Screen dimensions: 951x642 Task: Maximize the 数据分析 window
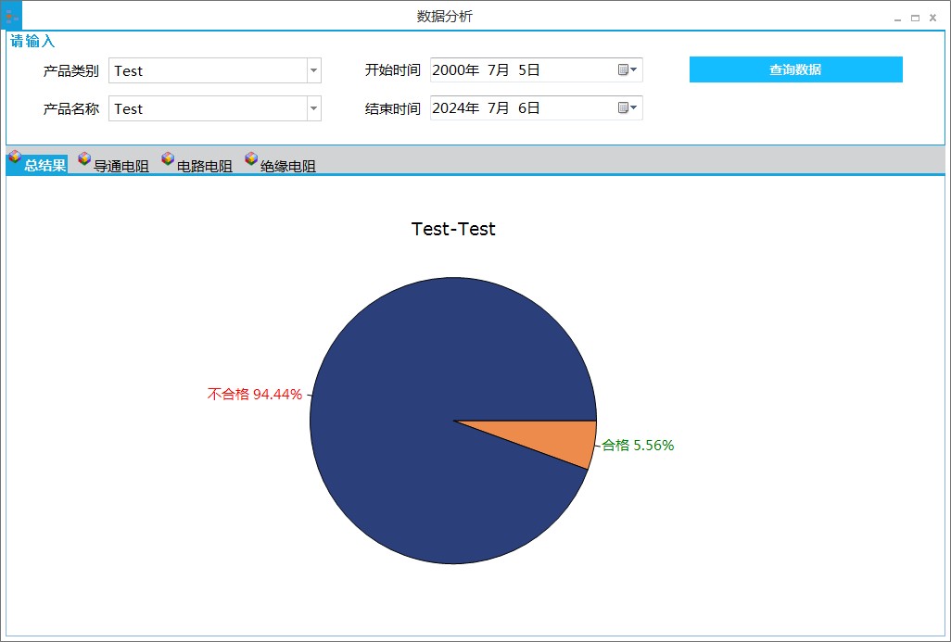point(915,18)
